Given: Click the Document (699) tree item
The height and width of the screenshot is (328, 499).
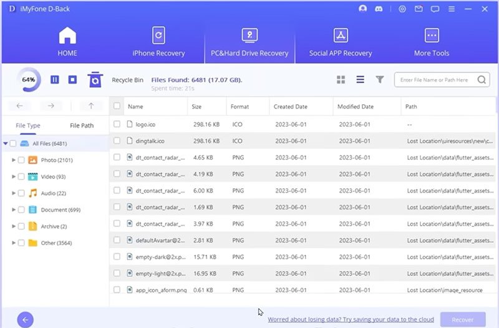Looking at the screenshot, I should (x=61, y=210).
